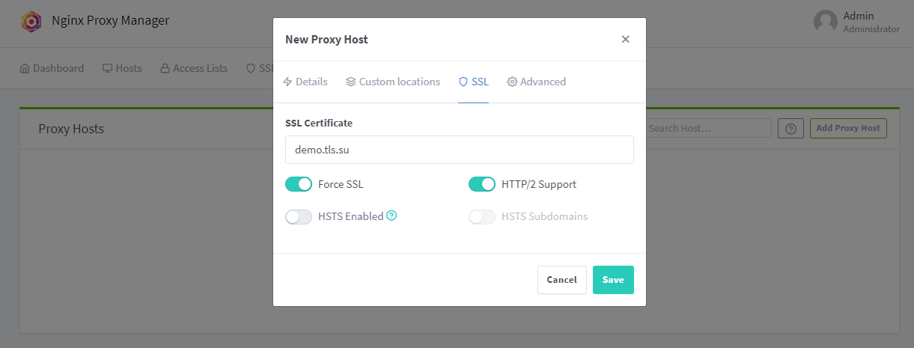Switch to the Custom locations tab
The width and height of the screenshot is (914, 348).
pyautogui.click(x=393, y=82)
